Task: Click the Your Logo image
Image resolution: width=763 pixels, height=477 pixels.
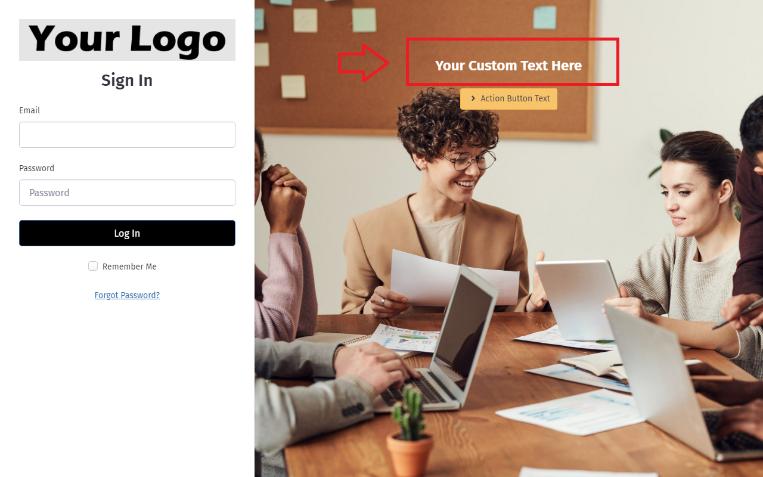Action: [127, 40]
